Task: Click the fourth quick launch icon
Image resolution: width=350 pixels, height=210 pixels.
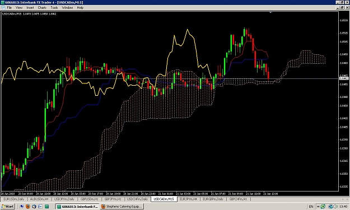Action: [40, 207]
